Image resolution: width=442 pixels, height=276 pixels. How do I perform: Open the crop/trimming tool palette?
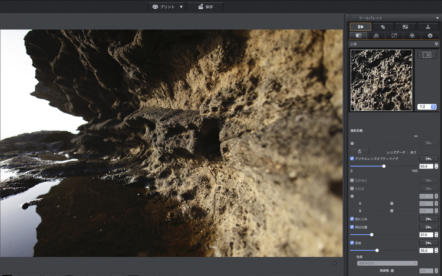382,26
